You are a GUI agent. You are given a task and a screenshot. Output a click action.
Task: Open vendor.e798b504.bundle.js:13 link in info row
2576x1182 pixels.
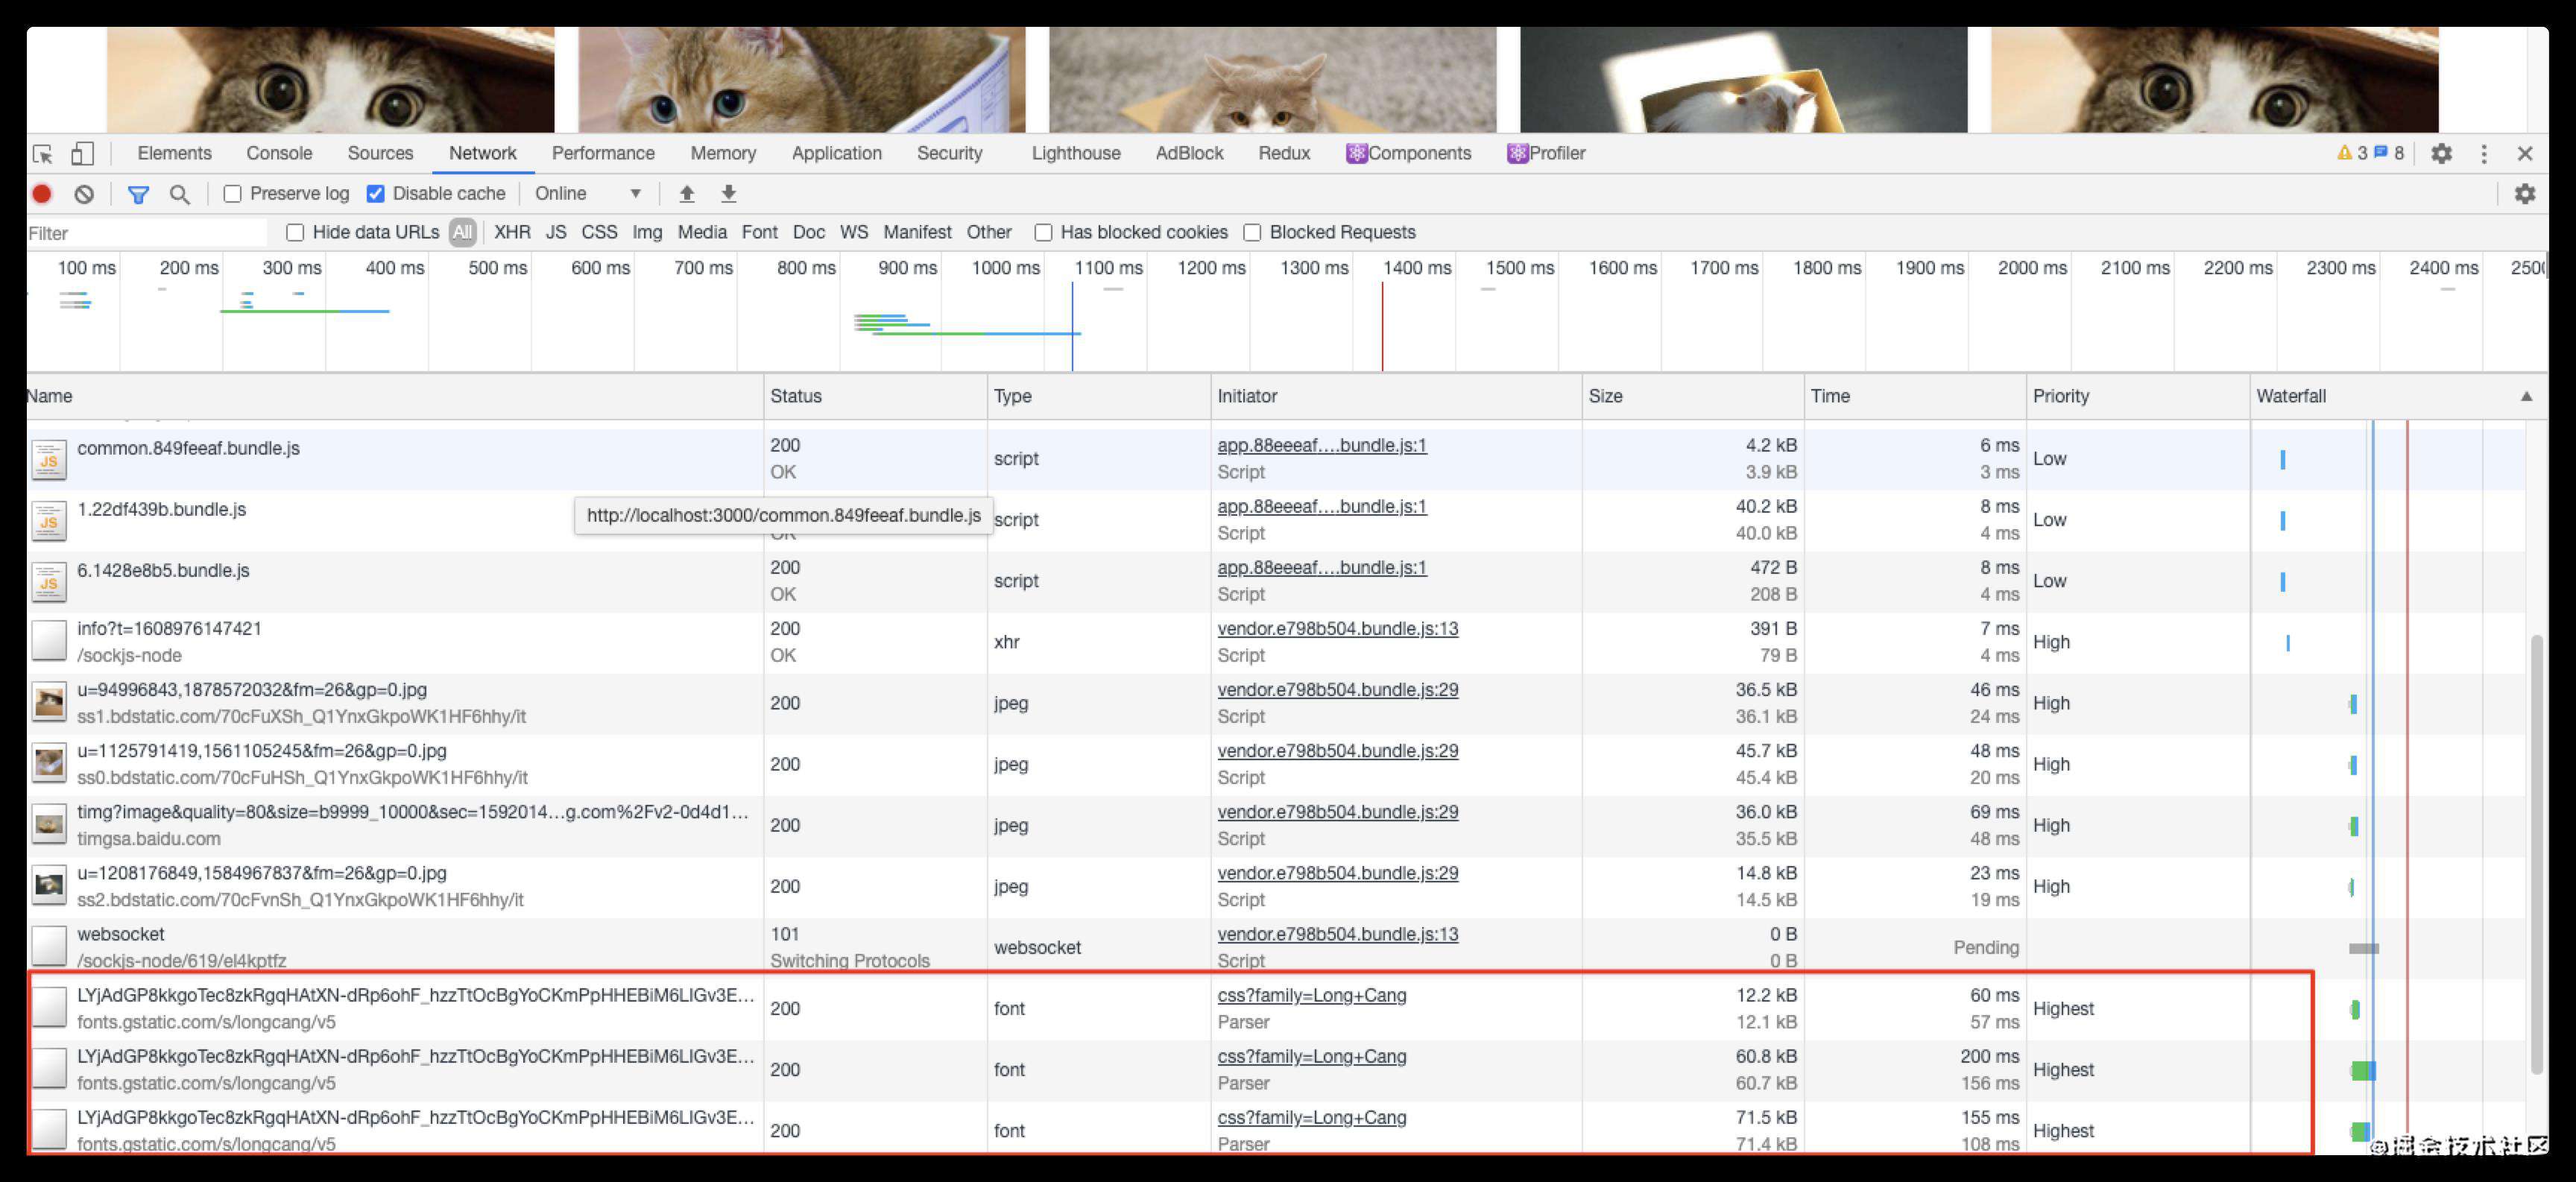coord(1337,628)
